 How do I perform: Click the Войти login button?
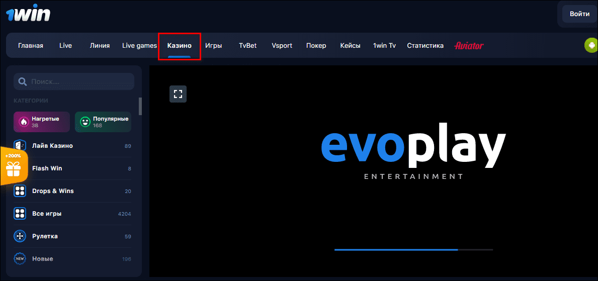580,14
